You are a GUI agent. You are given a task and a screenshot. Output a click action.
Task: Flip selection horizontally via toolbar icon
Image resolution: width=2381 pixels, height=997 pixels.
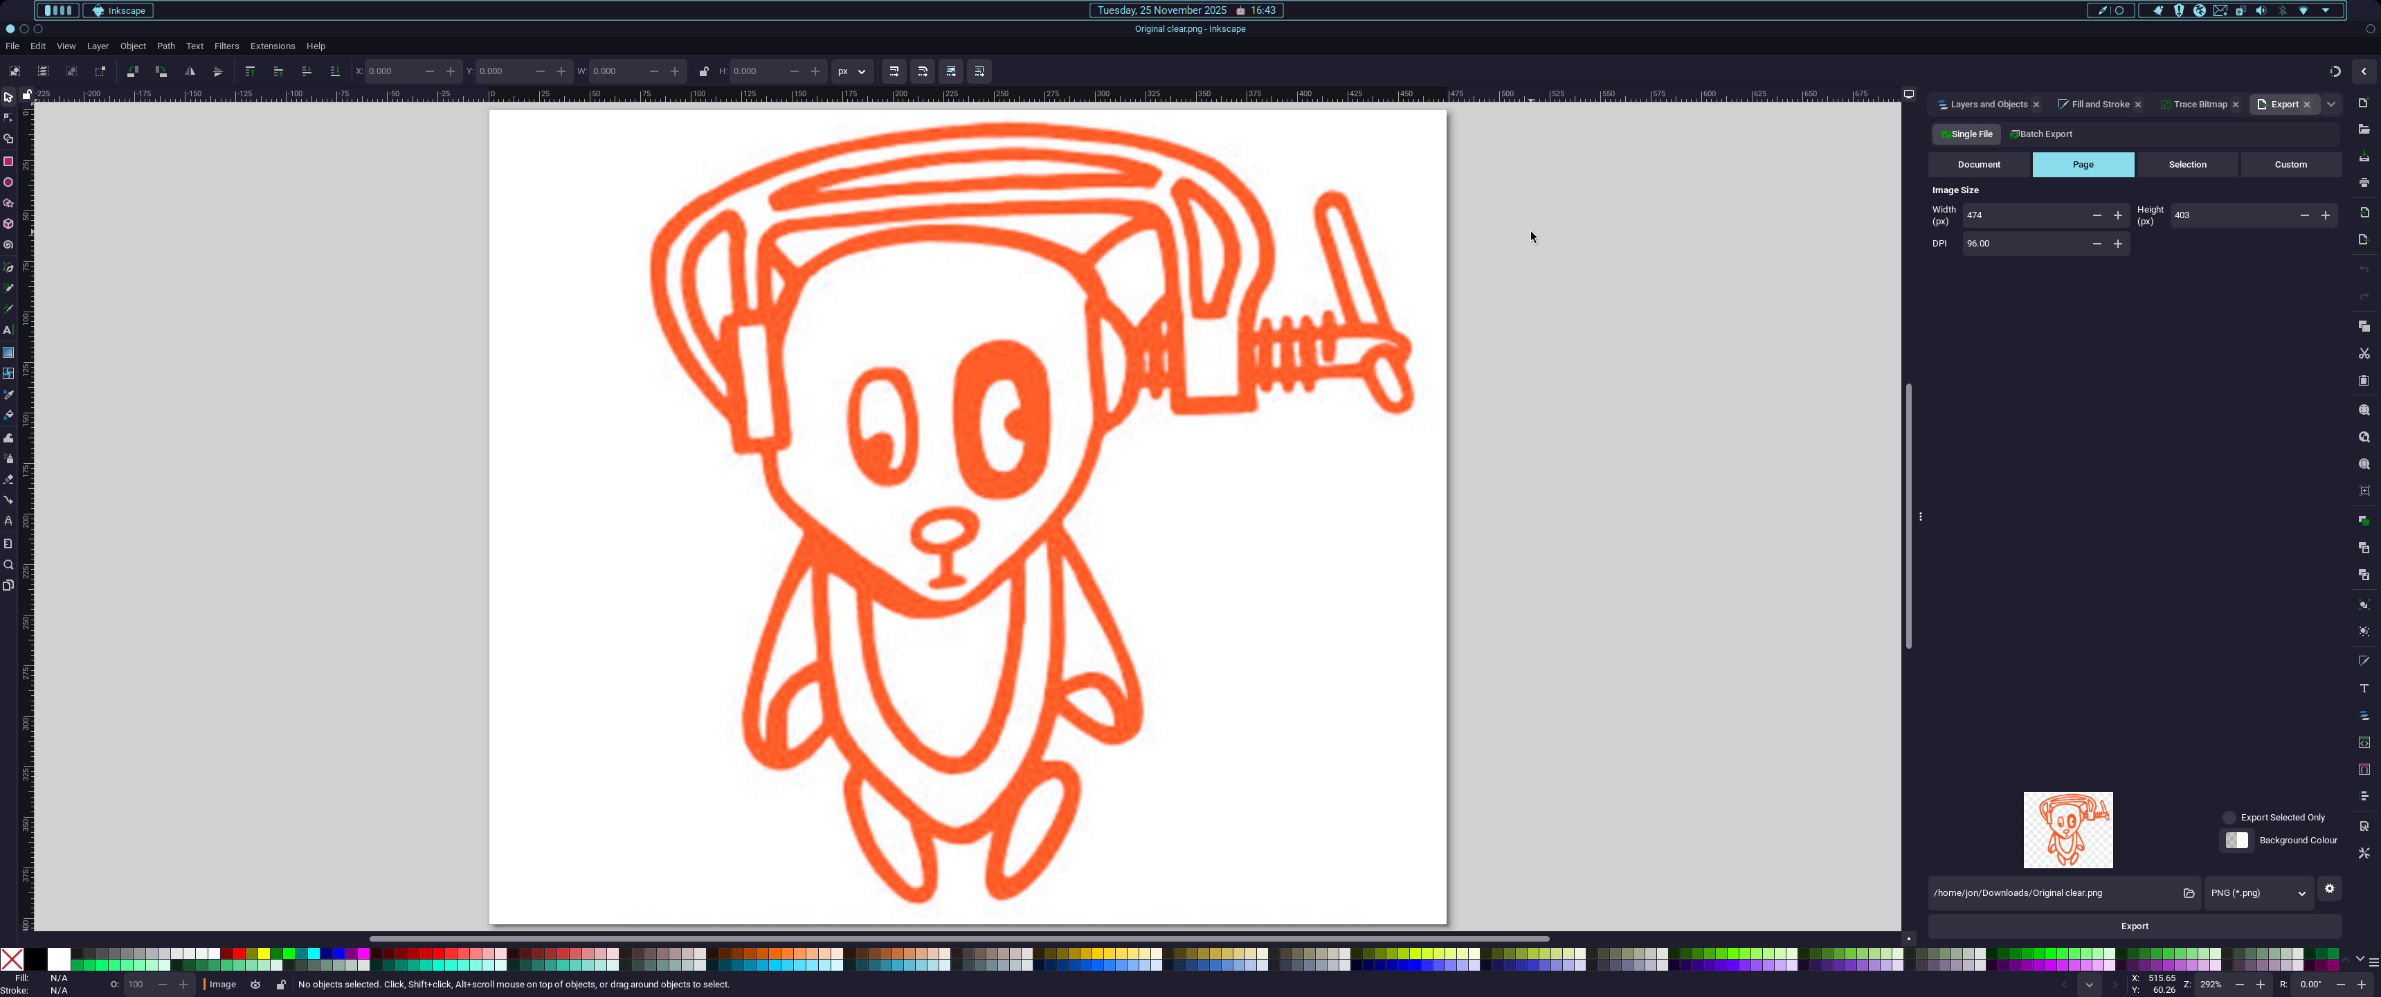point(190,71)
